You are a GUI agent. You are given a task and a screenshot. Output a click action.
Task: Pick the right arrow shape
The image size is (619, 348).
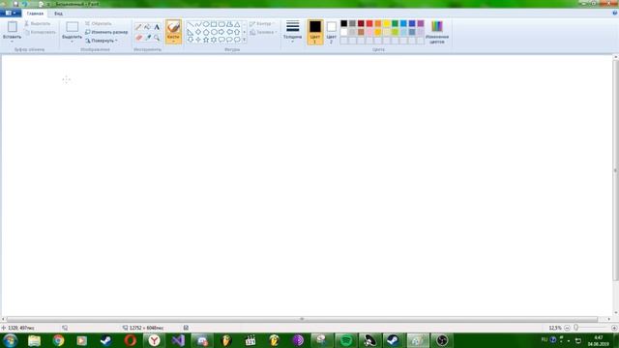221,32
